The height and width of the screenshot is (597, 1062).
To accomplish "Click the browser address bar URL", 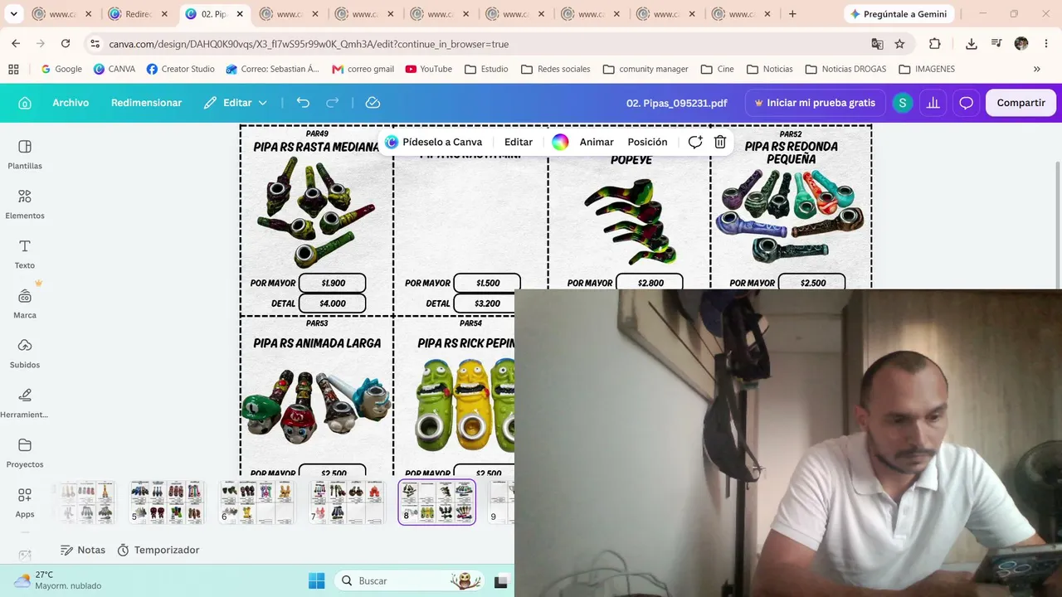I will pyautogui.click(x=309, y=44).
